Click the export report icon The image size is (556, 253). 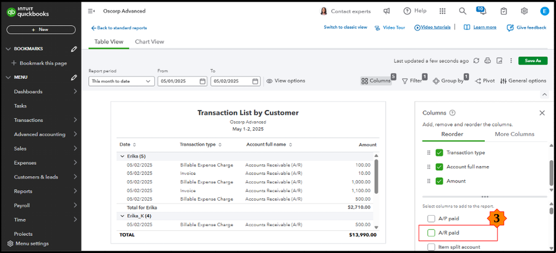click(499, 61)
